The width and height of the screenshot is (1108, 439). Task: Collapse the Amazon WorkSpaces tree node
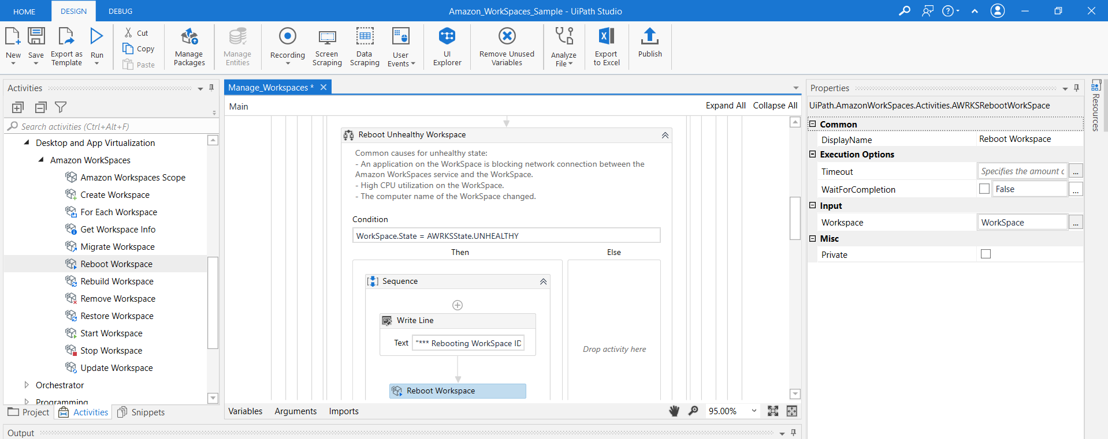(41, 160)
